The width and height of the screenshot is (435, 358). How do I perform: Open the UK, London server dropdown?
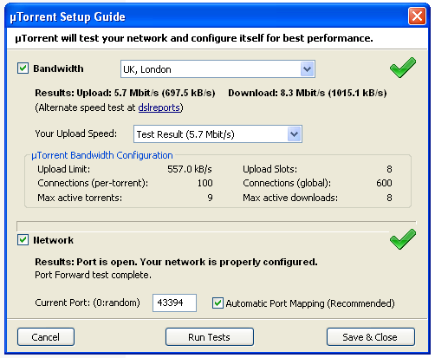[x=217, y=69]
